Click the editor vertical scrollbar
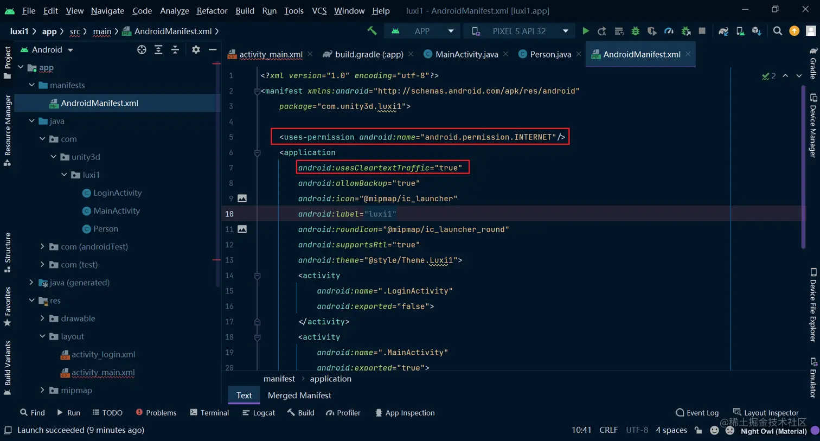The width and height of the screenshot is (820, 441). point(803,167)
